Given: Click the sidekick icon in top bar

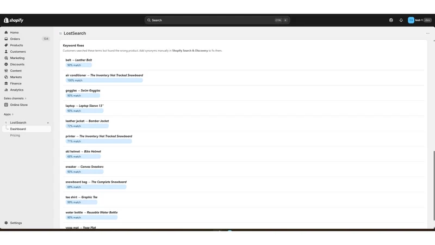Looking at the screenshot, I should click(391, 20).
